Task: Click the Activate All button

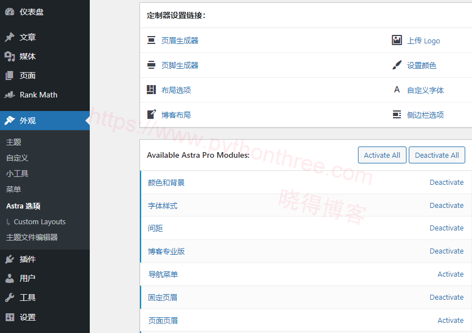Action: click(382, 155)
